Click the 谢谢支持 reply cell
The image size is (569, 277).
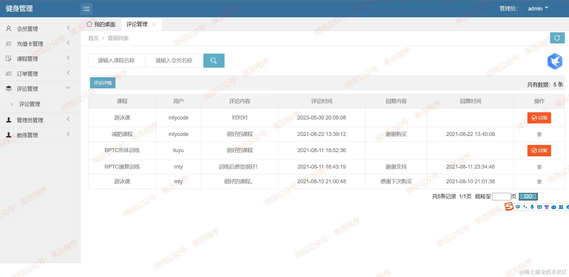(x=396, y=167)
